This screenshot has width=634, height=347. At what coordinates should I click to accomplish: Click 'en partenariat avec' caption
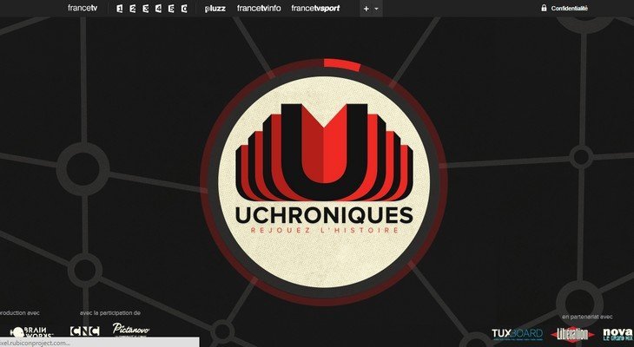point(587,317)
